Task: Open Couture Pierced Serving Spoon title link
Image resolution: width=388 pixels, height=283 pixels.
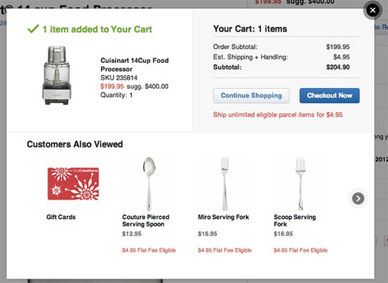Action: 145,221
